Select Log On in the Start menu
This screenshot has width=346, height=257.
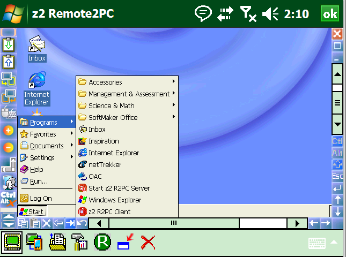47,199
